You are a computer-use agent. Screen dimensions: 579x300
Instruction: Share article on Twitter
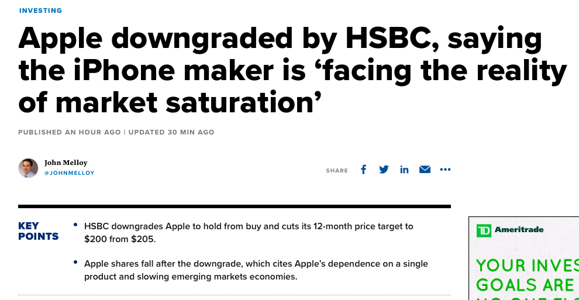(x=384, y=170)
